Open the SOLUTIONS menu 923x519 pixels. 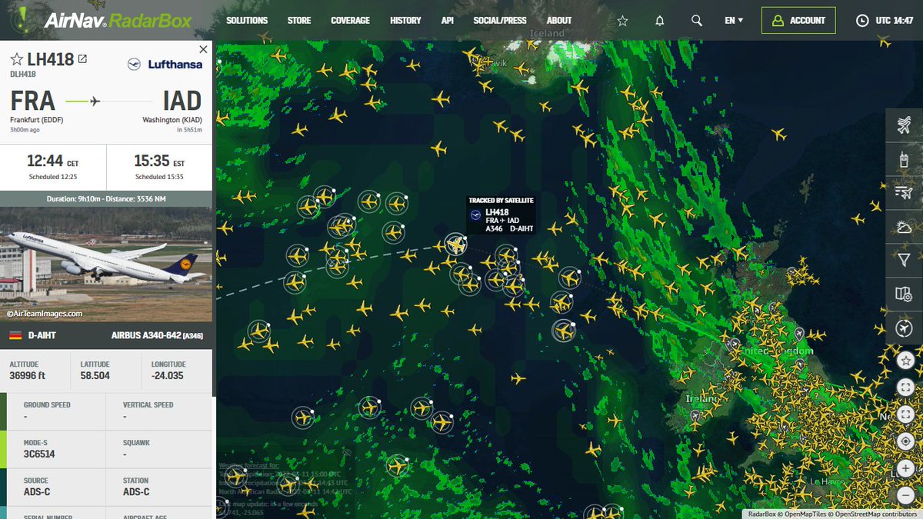tap(247, 21)
